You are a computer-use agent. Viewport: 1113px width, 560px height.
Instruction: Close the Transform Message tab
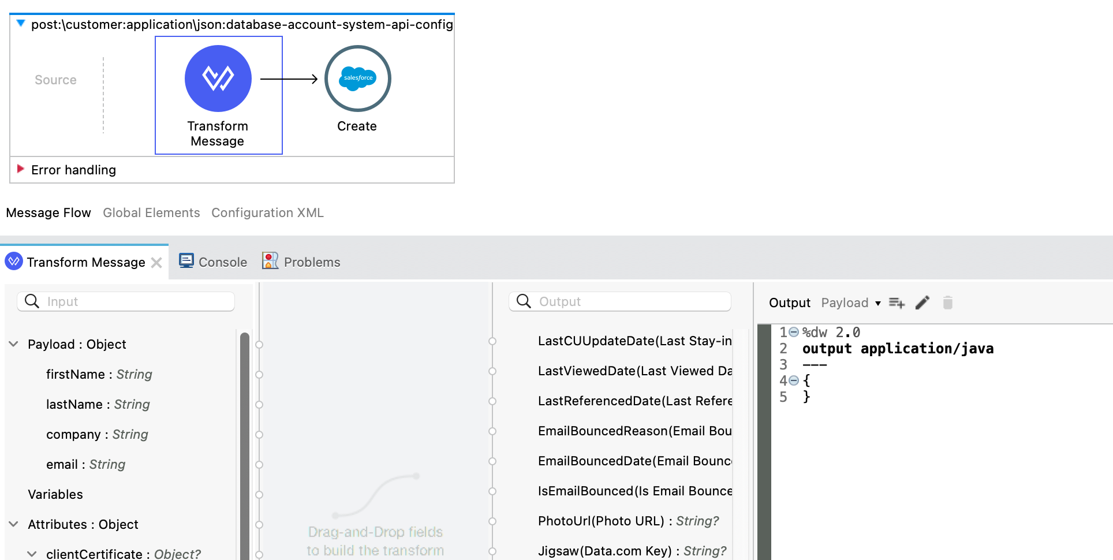tap(156, 263)
